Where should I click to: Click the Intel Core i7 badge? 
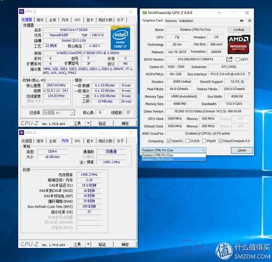point(121,38)
